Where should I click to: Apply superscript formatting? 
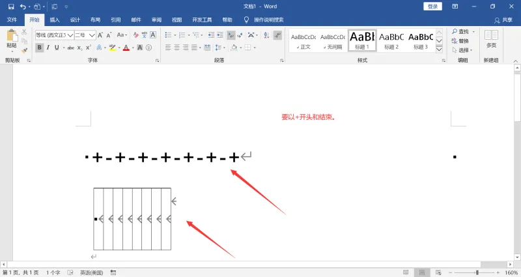pos(88,48)
